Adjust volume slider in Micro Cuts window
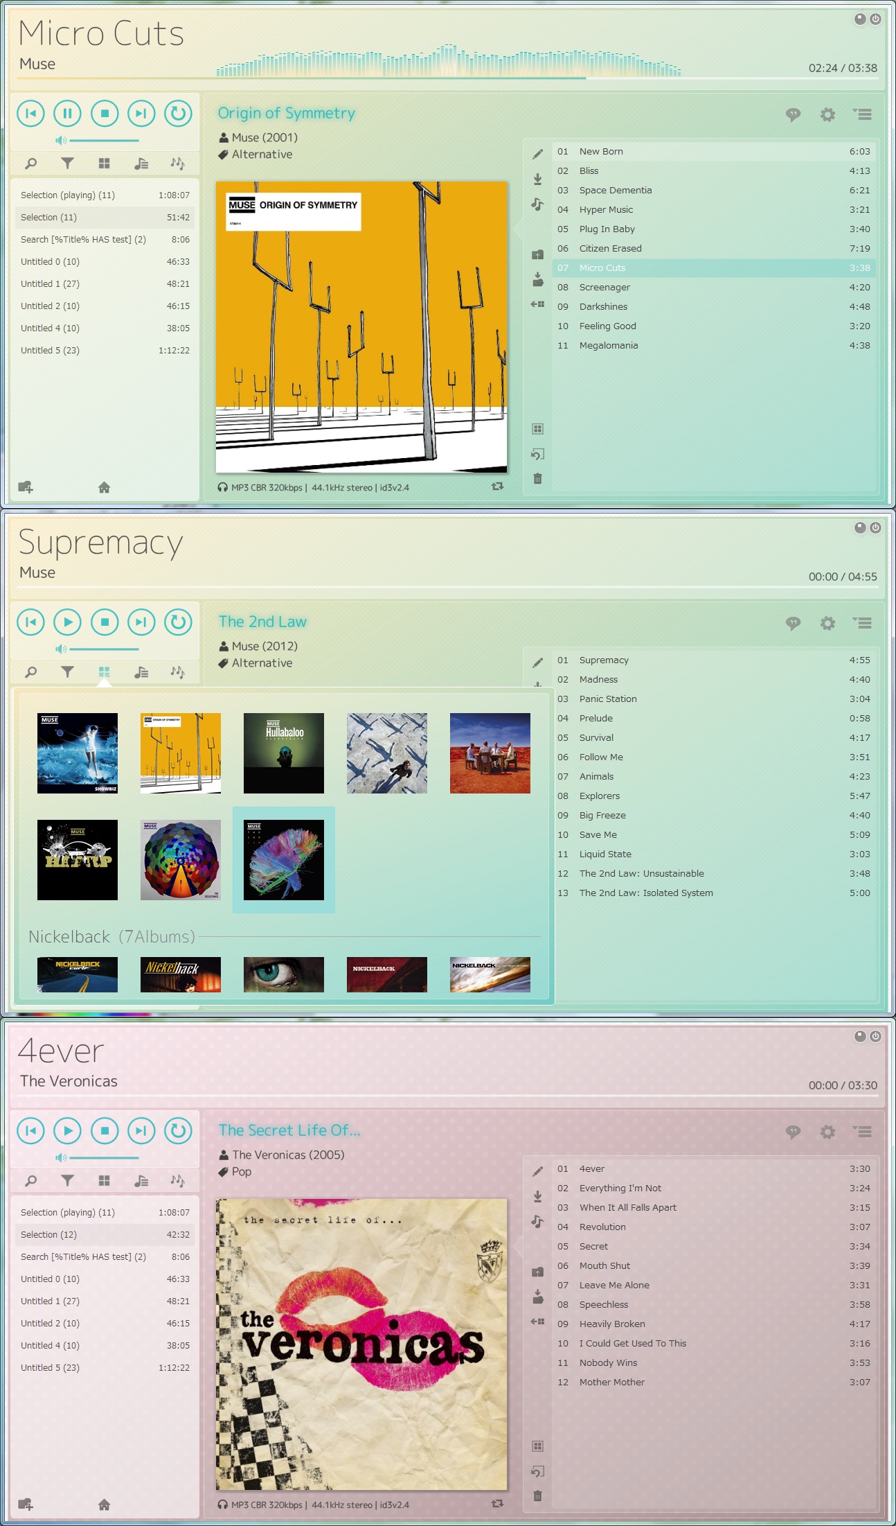The width and height of the screenshot is (896, 1526). pos(104,141)
